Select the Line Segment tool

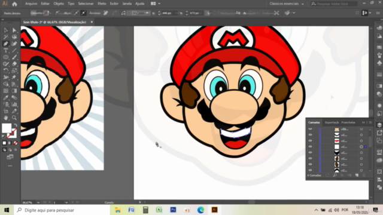click(14, 50)
